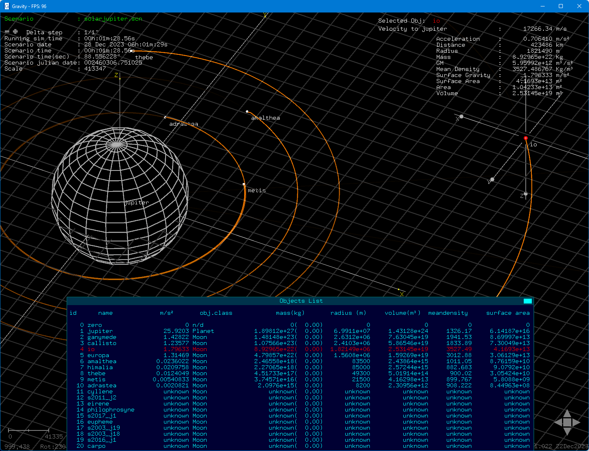Select the amalthea moon marker dot
The image size is (589, 451).
coord(247,112)
